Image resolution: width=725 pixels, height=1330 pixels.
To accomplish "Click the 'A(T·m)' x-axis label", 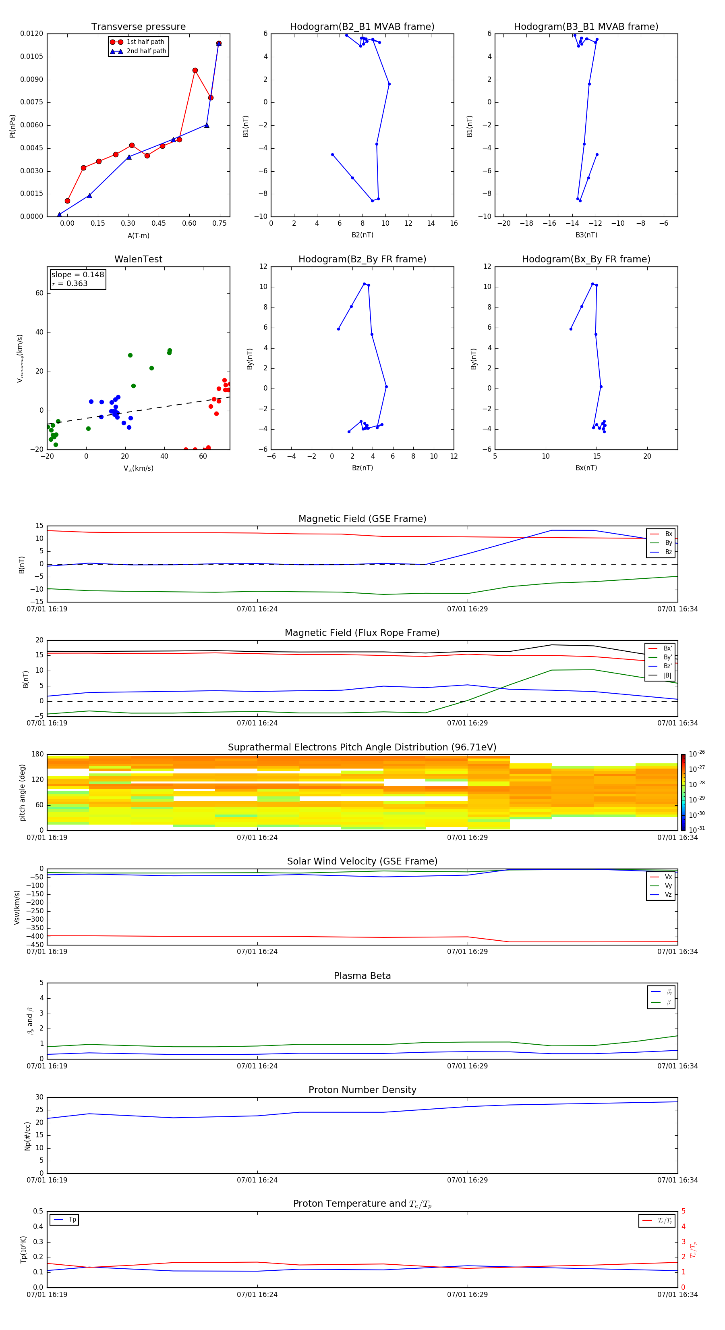I will pyautogui.click(x=138, y=236).
